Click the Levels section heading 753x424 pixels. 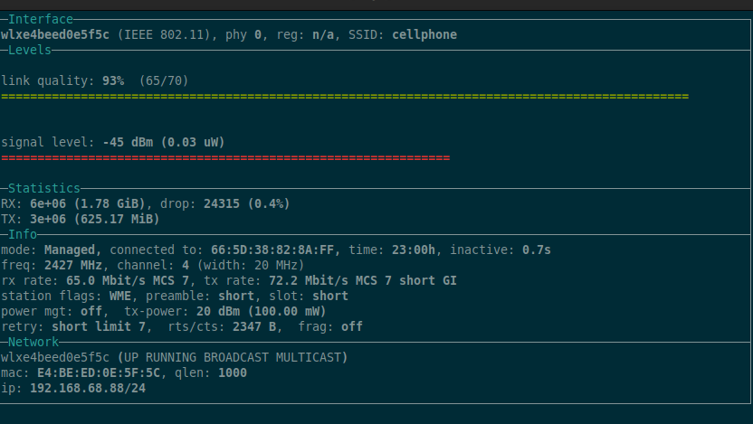[x=30, y=50]
